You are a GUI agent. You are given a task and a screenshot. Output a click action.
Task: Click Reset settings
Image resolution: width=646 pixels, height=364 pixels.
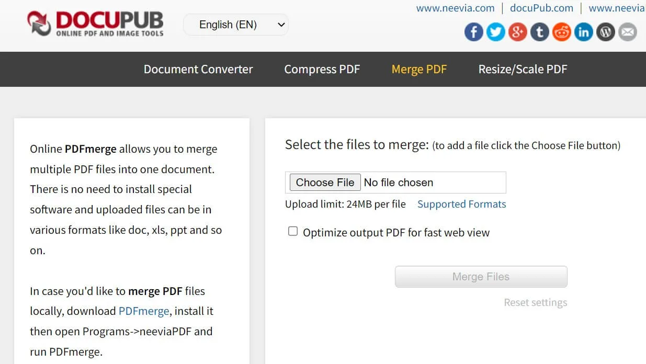point(535,302)
